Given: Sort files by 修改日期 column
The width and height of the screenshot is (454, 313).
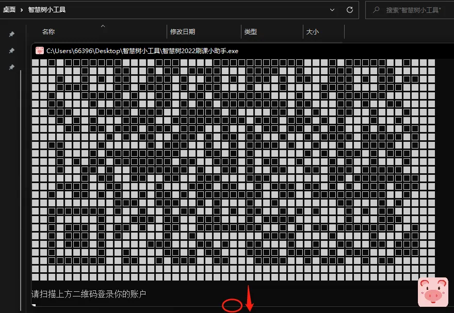Looking at the screenshot, I should click(183, 31).
